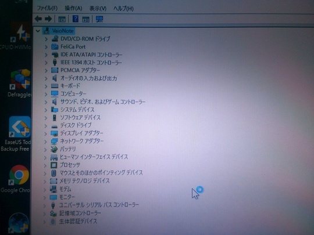314x235 pixels.
Task: Select the VaioNote computer icon
Action: coord(47,31)
